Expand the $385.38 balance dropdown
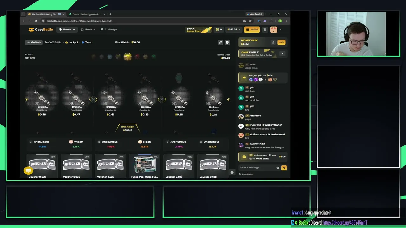Viewport: 406px width, 228px height. tap(234, 29)
